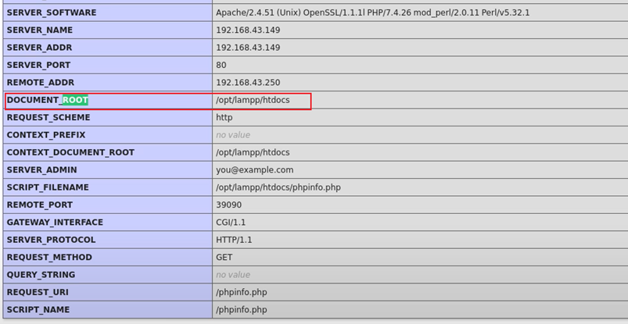Select the CONTEXT_PREFIX label
This screenshot has height=324, width=628.
[x=46, y=135]
